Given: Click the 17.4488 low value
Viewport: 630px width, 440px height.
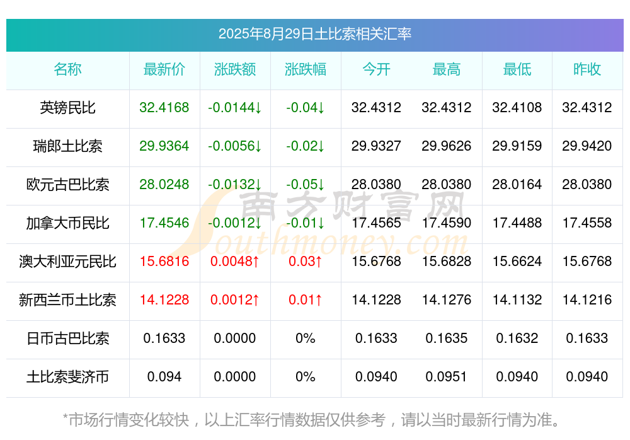Looking at the screenshot, I should click(x=517, y=223).
